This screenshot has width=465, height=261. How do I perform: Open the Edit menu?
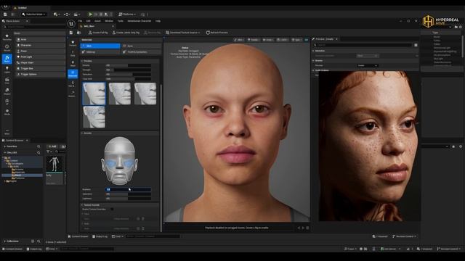(88, 21)
